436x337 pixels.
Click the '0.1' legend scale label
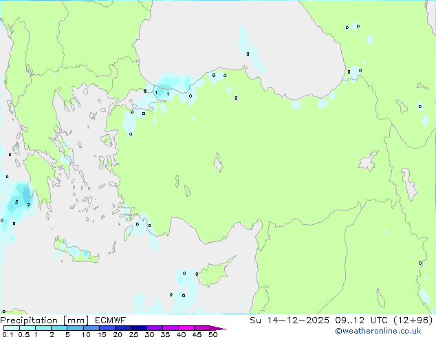click(8, 334)
